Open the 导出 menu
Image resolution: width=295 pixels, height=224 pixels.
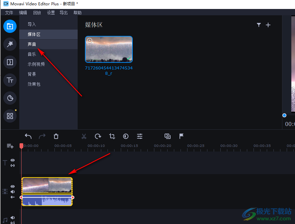pyautogui.click(x=63, y=13)
